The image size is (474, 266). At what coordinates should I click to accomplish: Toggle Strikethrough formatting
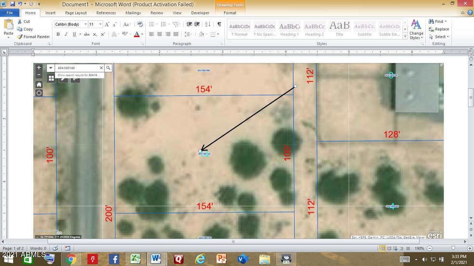click(86, 34)
